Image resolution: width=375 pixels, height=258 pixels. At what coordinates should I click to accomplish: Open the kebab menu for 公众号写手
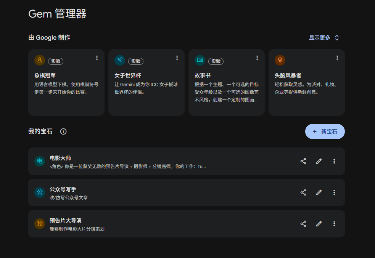click(334, 192)
